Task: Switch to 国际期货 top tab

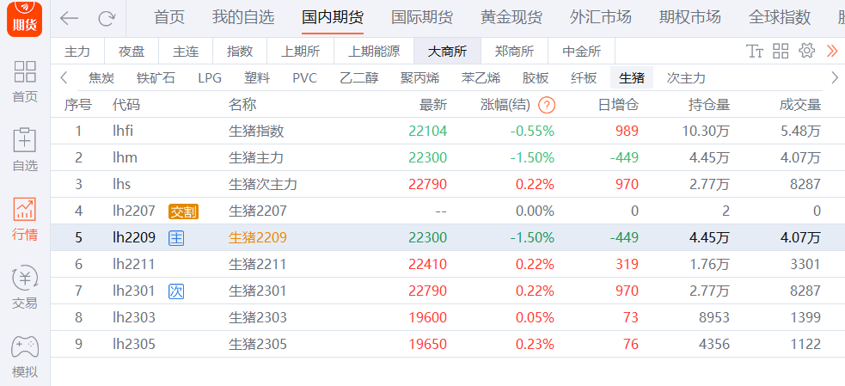Action: coord(422,18)
